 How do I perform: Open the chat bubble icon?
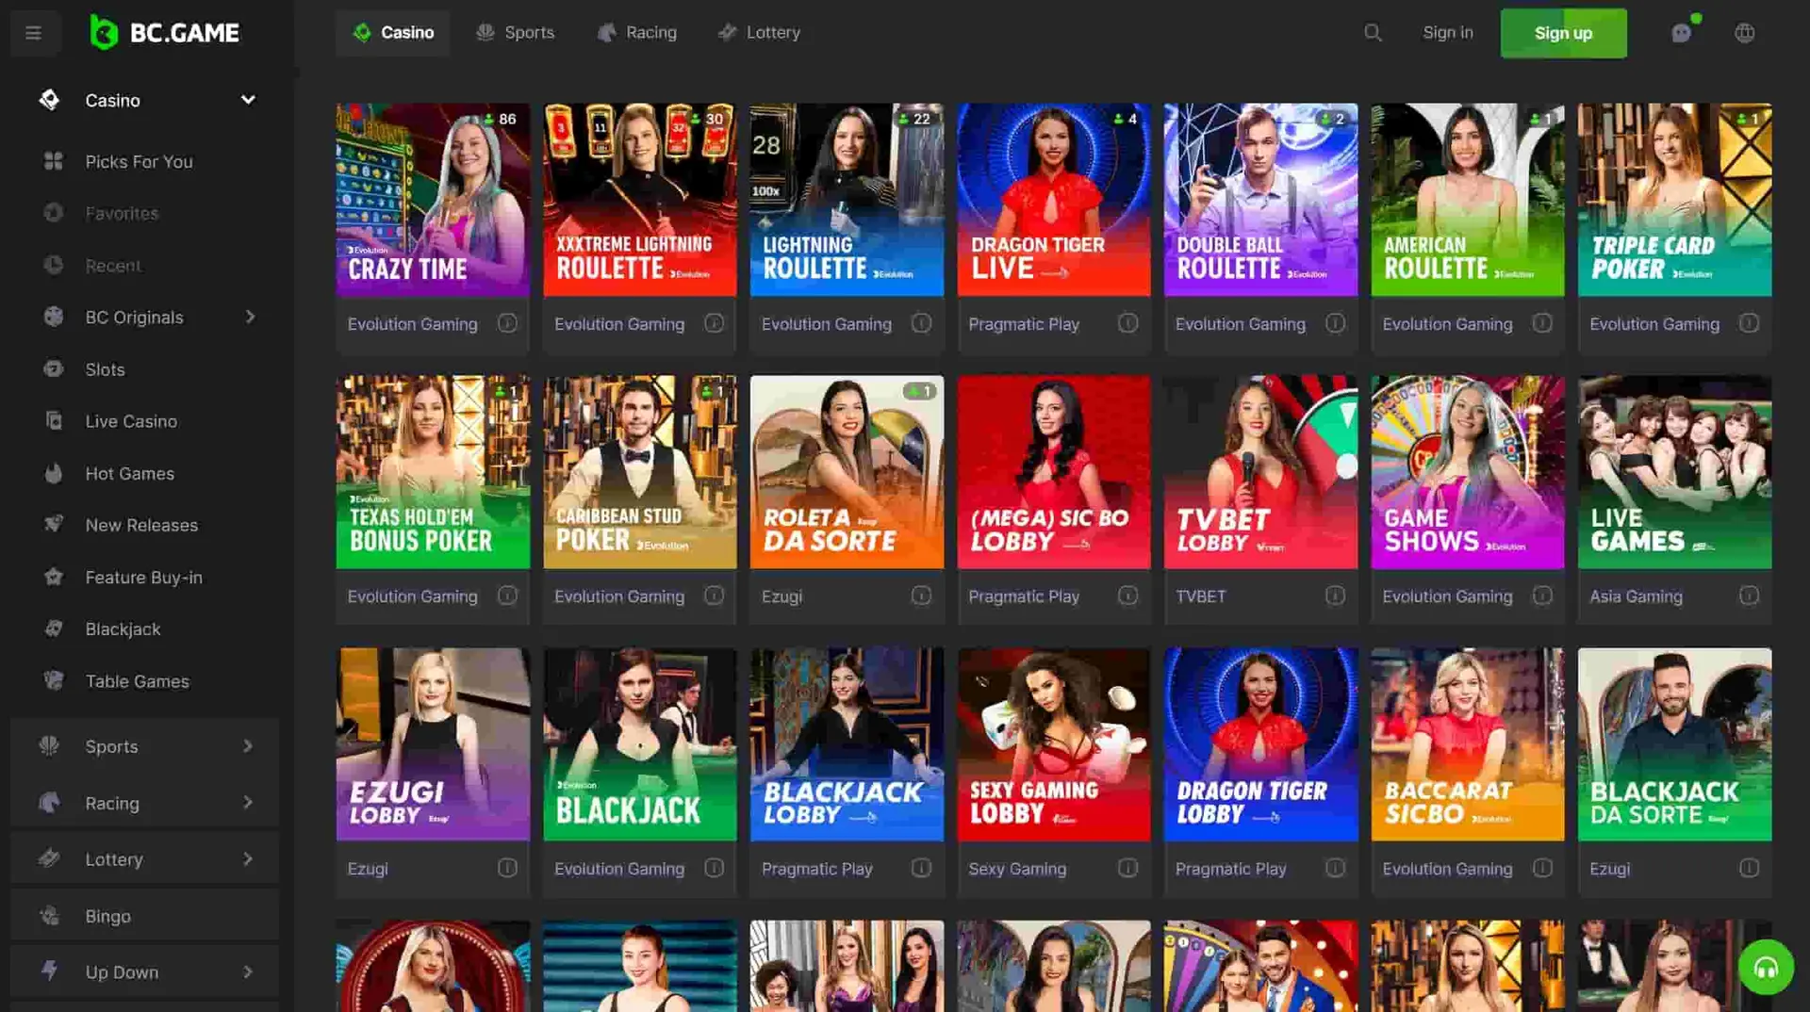(x=1681, y=33)
